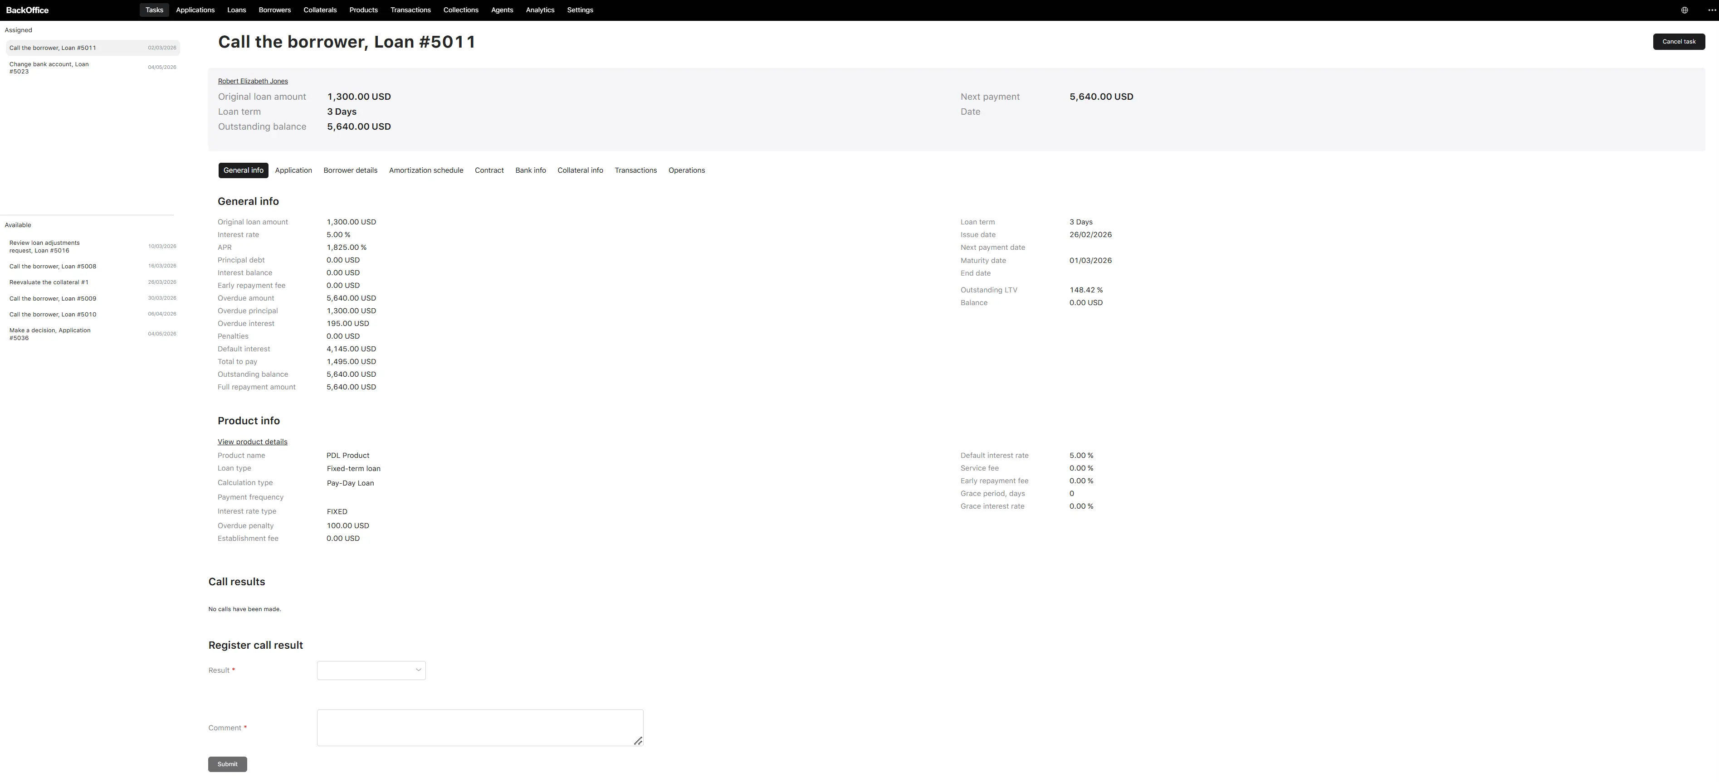Viewport: 1719px width, 782px height.
Task: Click the resize handle of Comment box
Action: [x=638, y=741]
